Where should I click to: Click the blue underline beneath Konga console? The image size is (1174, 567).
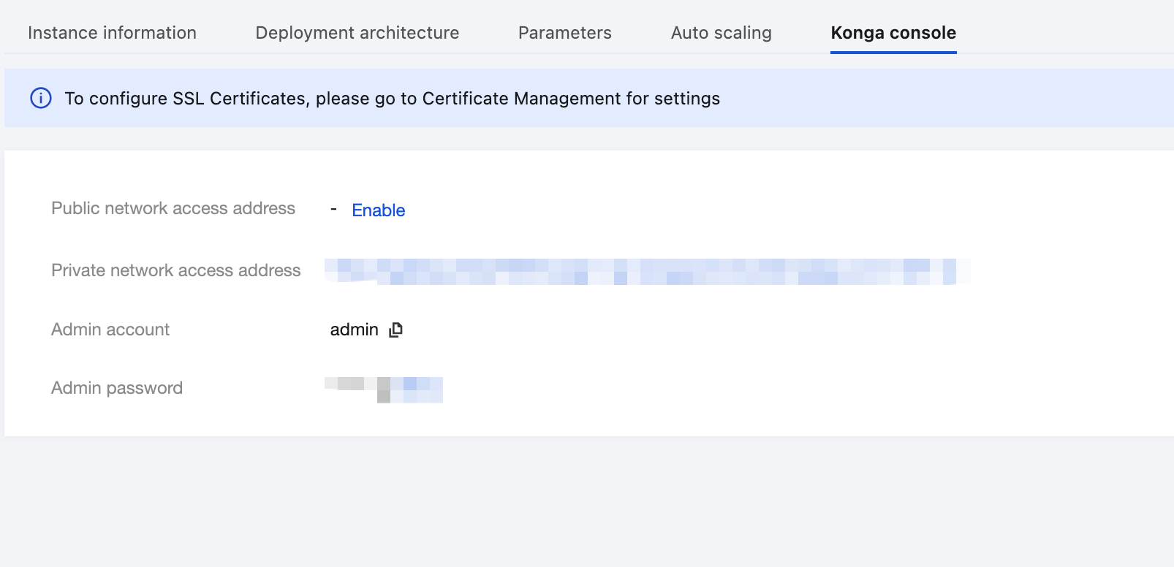click(893, 52)
